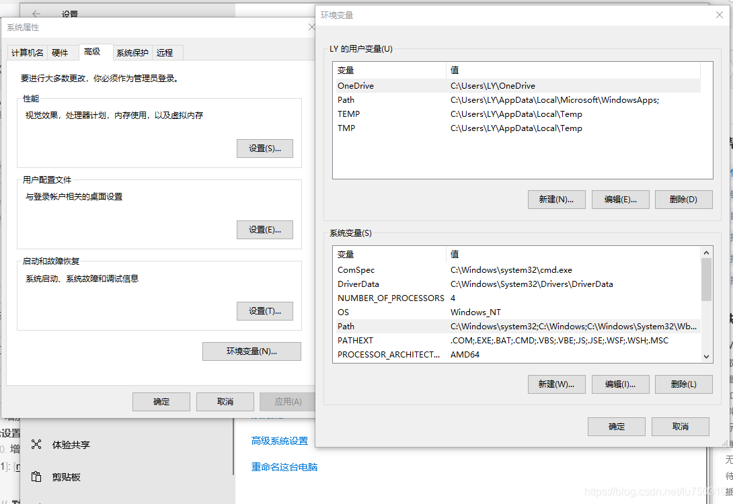Click 确定 in 环境变量 dialog
Image resolution: width=733 pixels, height=504 pixels.
click(617, 427)
